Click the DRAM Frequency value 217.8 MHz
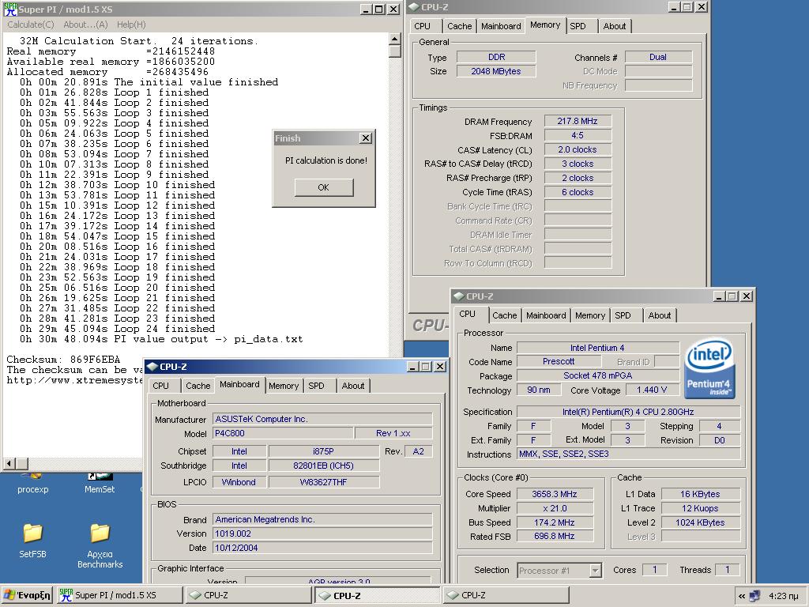Screen dimensions: 809x607 578,121
